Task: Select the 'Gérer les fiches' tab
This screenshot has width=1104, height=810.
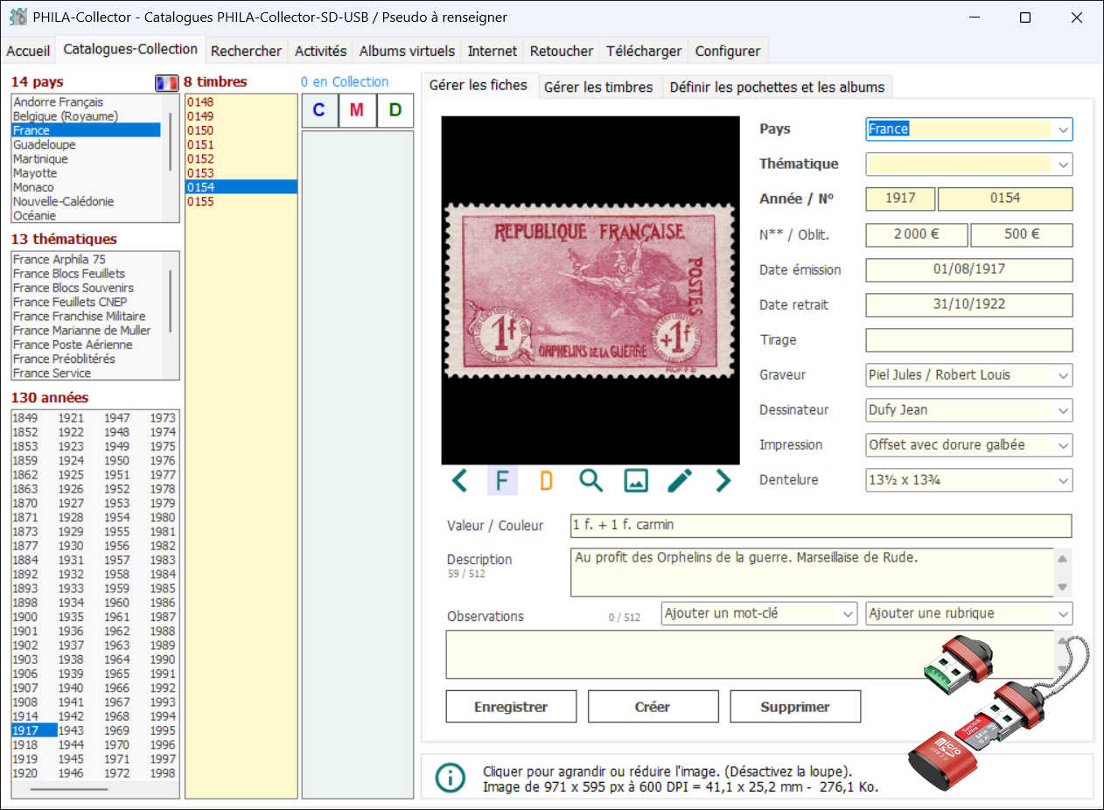Action: click(479, 85)
